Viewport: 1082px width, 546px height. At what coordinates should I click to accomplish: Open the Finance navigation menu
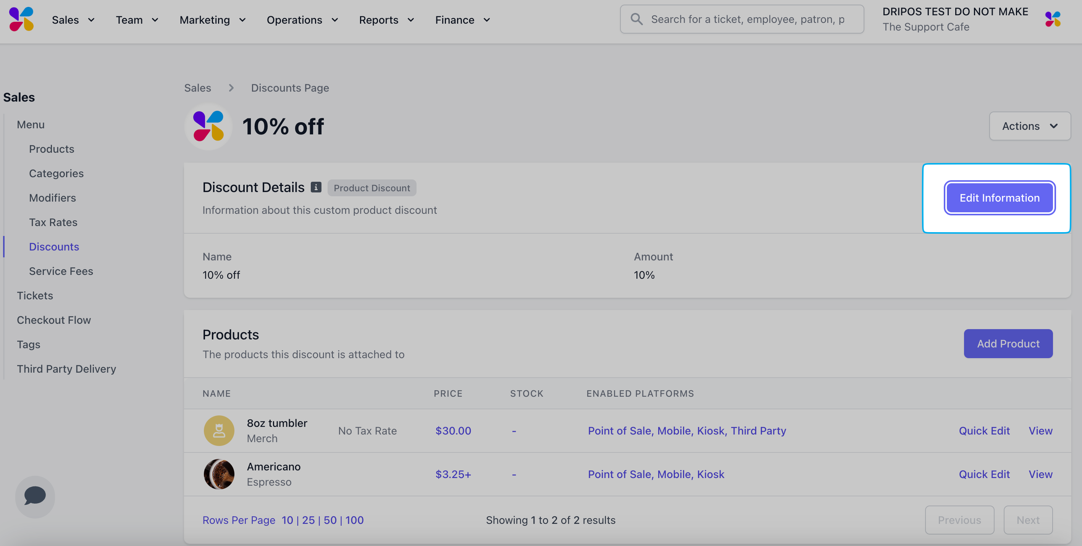pos(462,20)
